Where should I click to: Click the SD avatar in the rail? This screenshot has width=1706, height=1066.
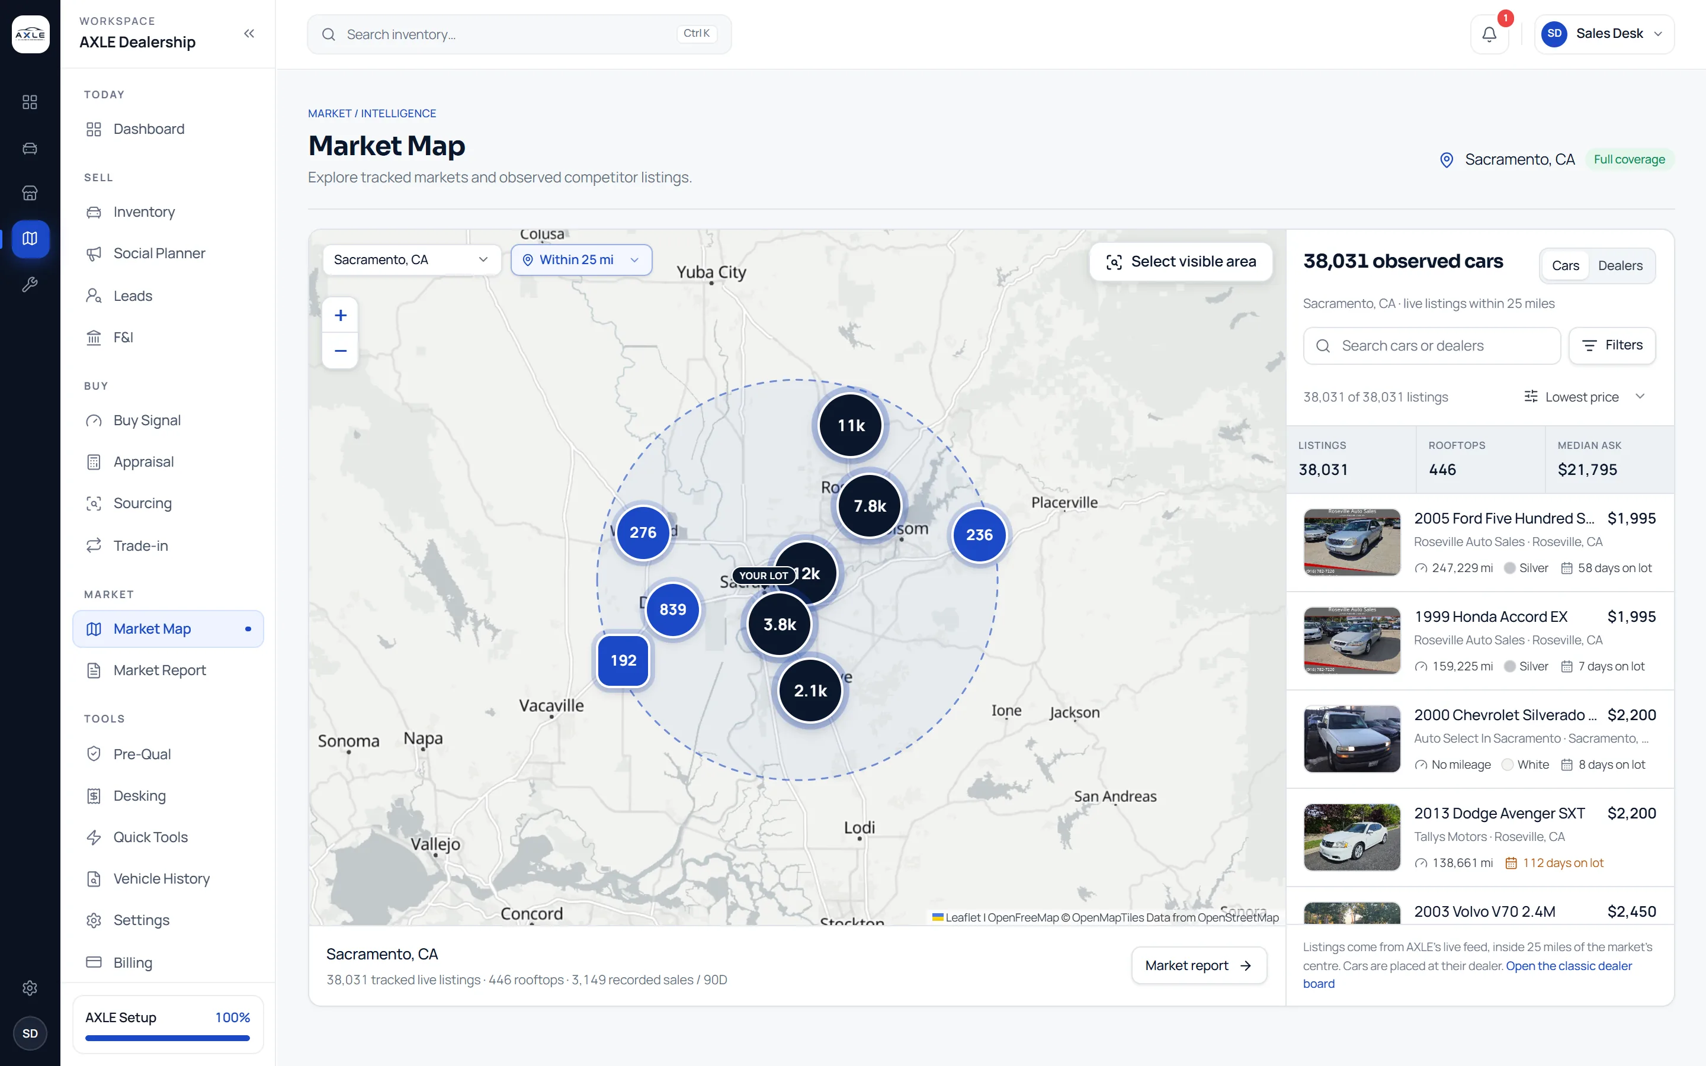tap(30, 1033)
